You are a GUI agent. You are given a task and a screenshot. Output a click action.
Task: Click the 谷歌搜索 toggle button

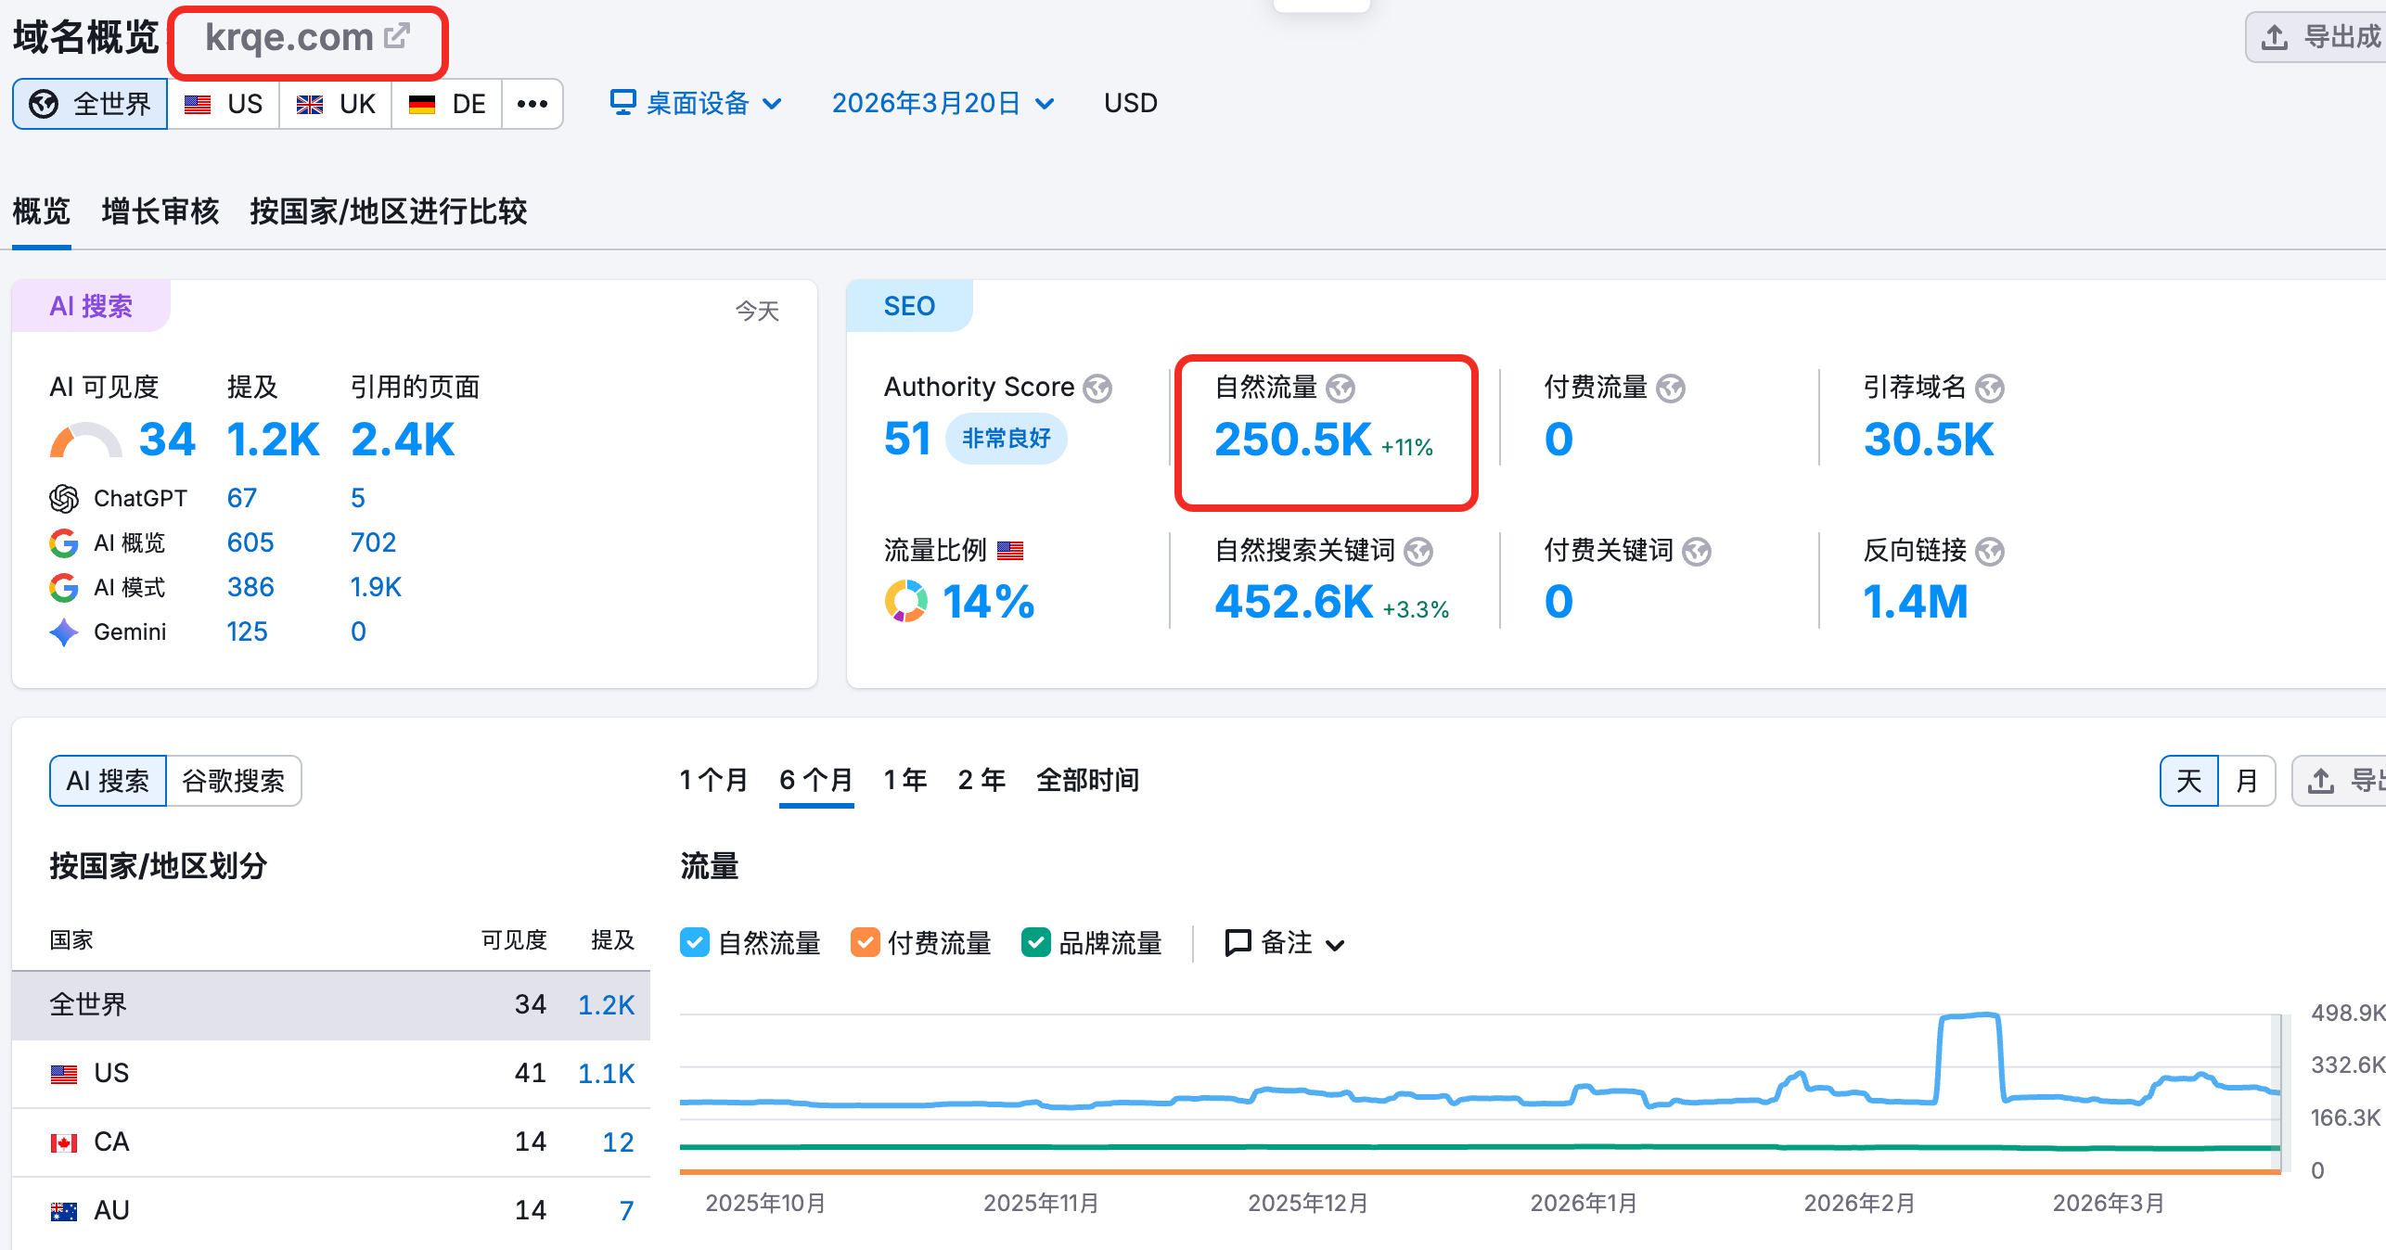pyautogui.click(x=233, y=781)
